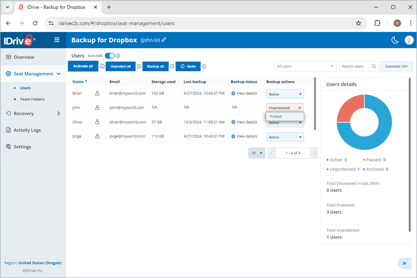417x278 pixels.
Task: Download user data via Download CSV
Action: (396, 66)
